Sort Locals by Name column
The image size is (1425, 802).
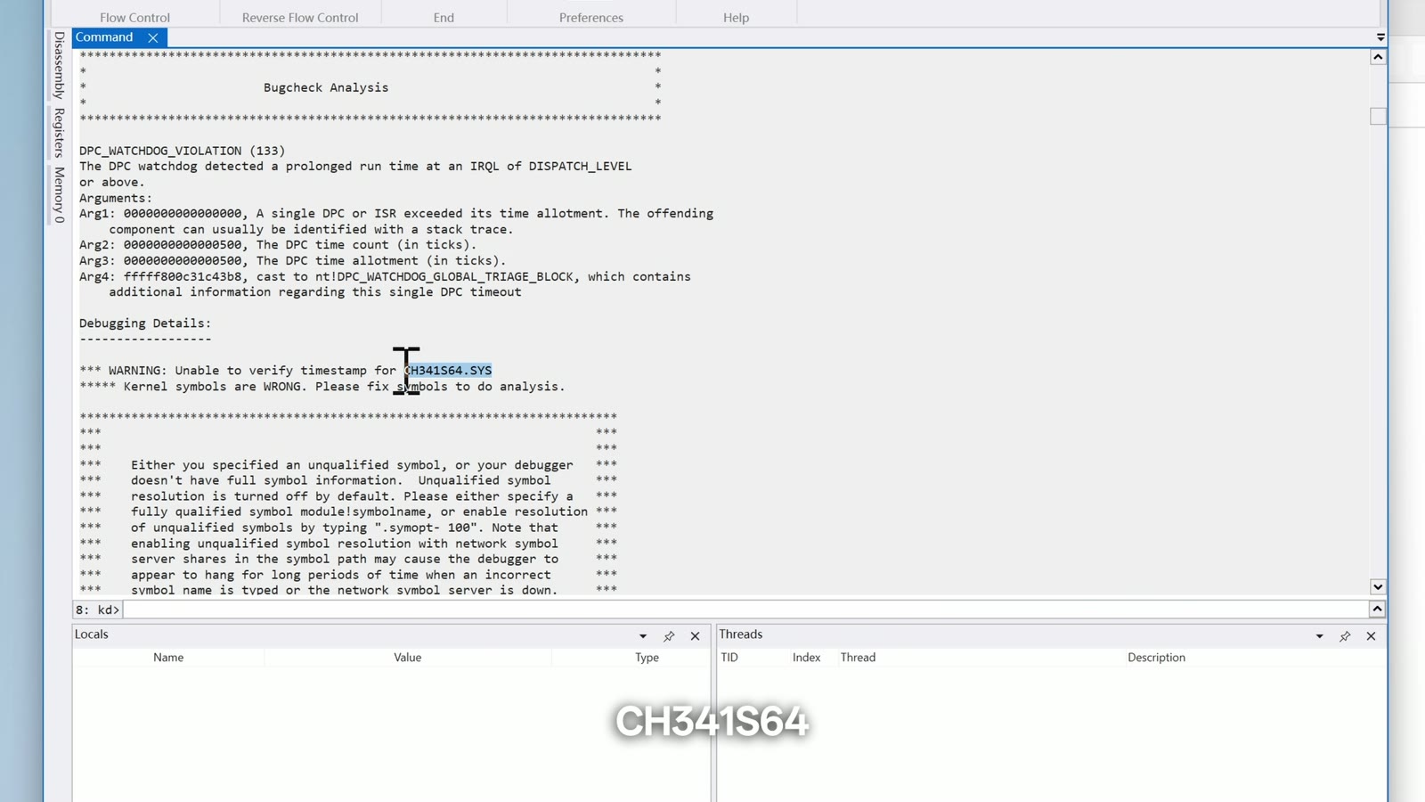pos(168,658)
